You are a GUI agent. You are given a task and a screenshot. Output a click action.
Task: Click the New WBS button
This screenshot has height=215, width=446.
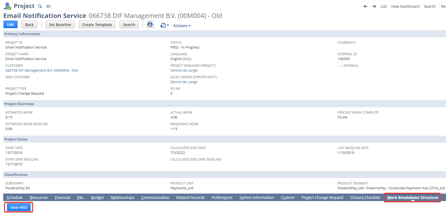(x=19, y=207)
